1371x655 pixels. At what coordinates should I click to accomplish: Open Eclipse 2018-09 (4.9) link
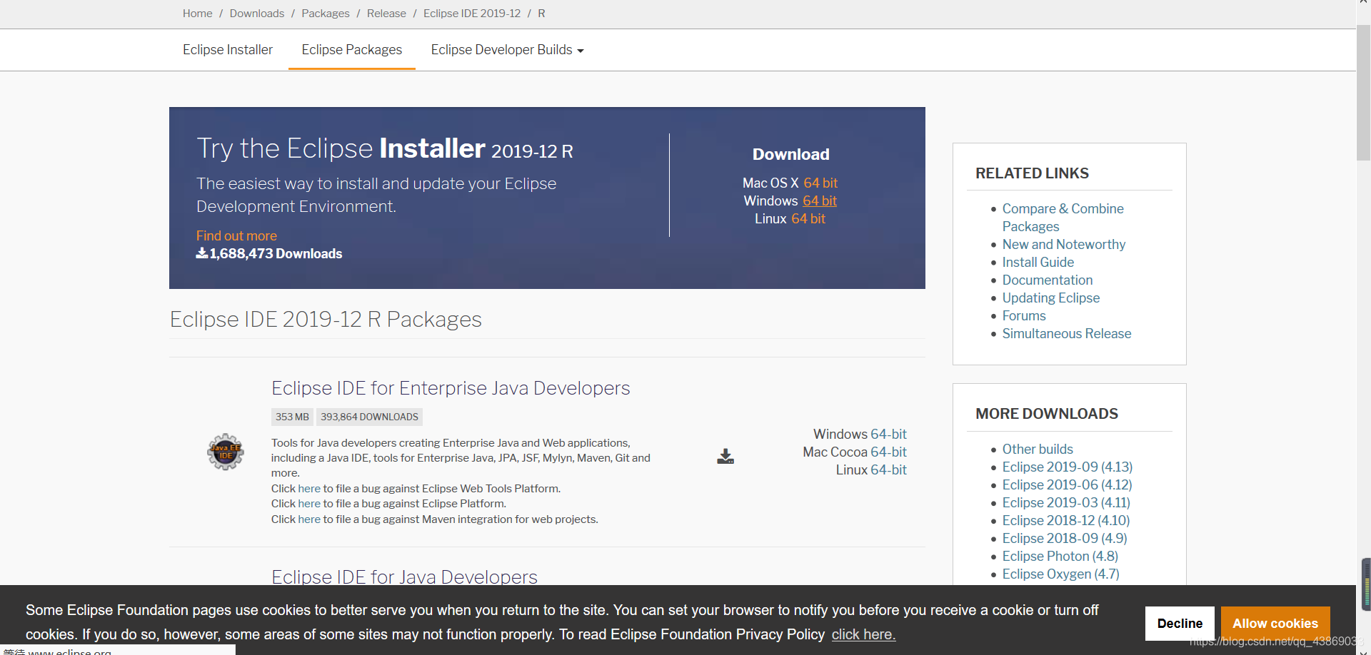click(1065, 539)
